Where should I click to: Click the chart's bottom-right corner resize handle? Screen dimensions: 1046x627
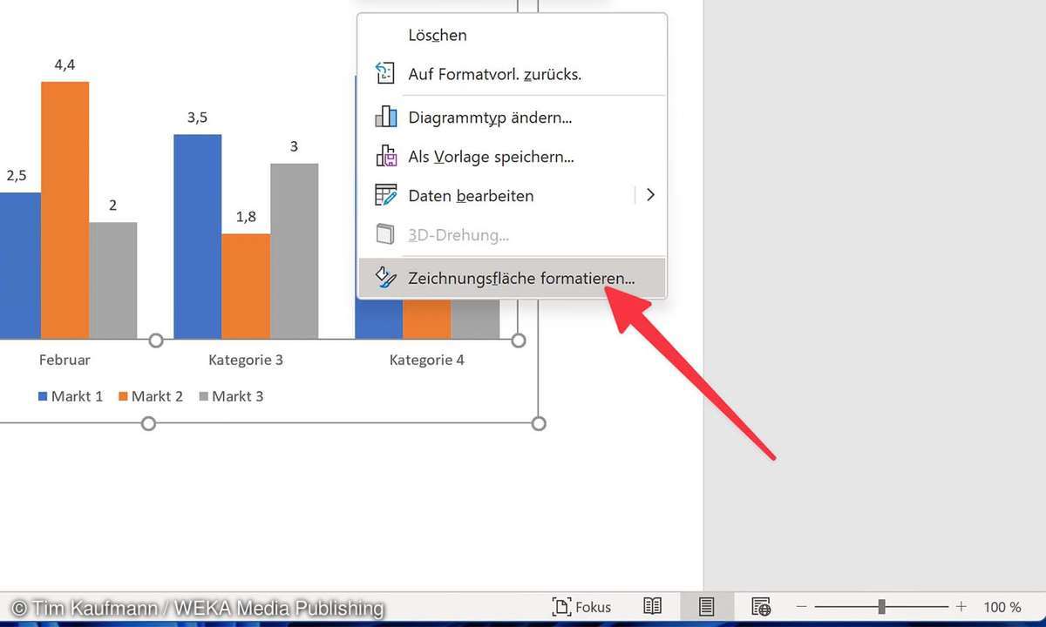[x=539, y=423]
